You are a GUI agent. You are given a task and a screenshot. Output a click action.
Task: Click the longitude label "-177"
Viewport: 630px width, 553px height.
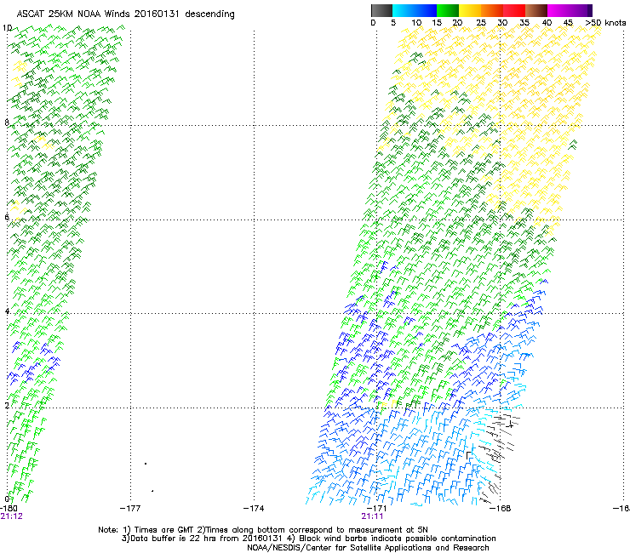tap(130, 509)
